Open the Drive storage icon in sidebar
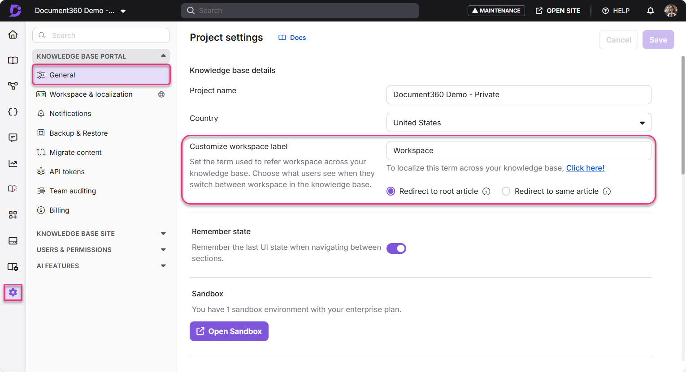The height and width of the screenshot is (372, 686). coord(13,240)
